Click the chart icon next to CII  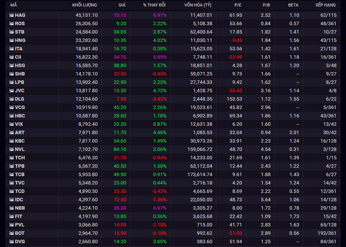tap(11, 57)
